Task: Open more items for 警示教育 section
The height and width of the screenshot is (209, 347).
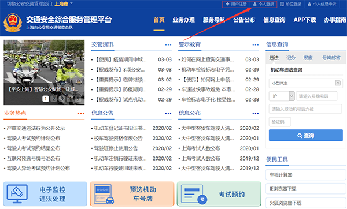Action: pos(256,45)
